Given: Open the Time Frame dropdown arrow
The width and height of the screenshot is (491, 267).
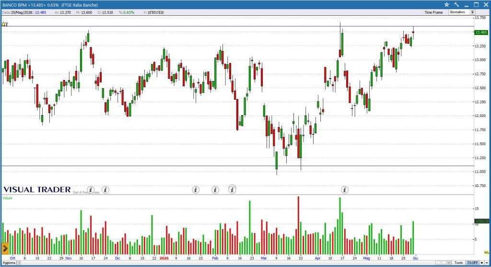Looking at the screenshot, I should click(x=472, y=12).
